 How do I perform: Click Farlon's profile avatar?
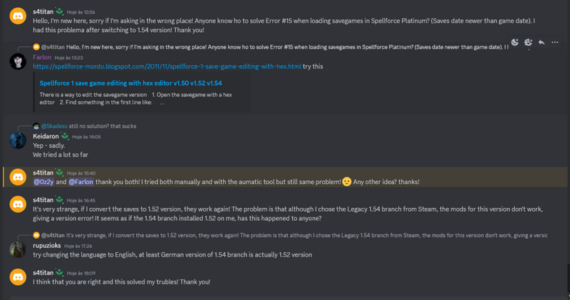18,61
